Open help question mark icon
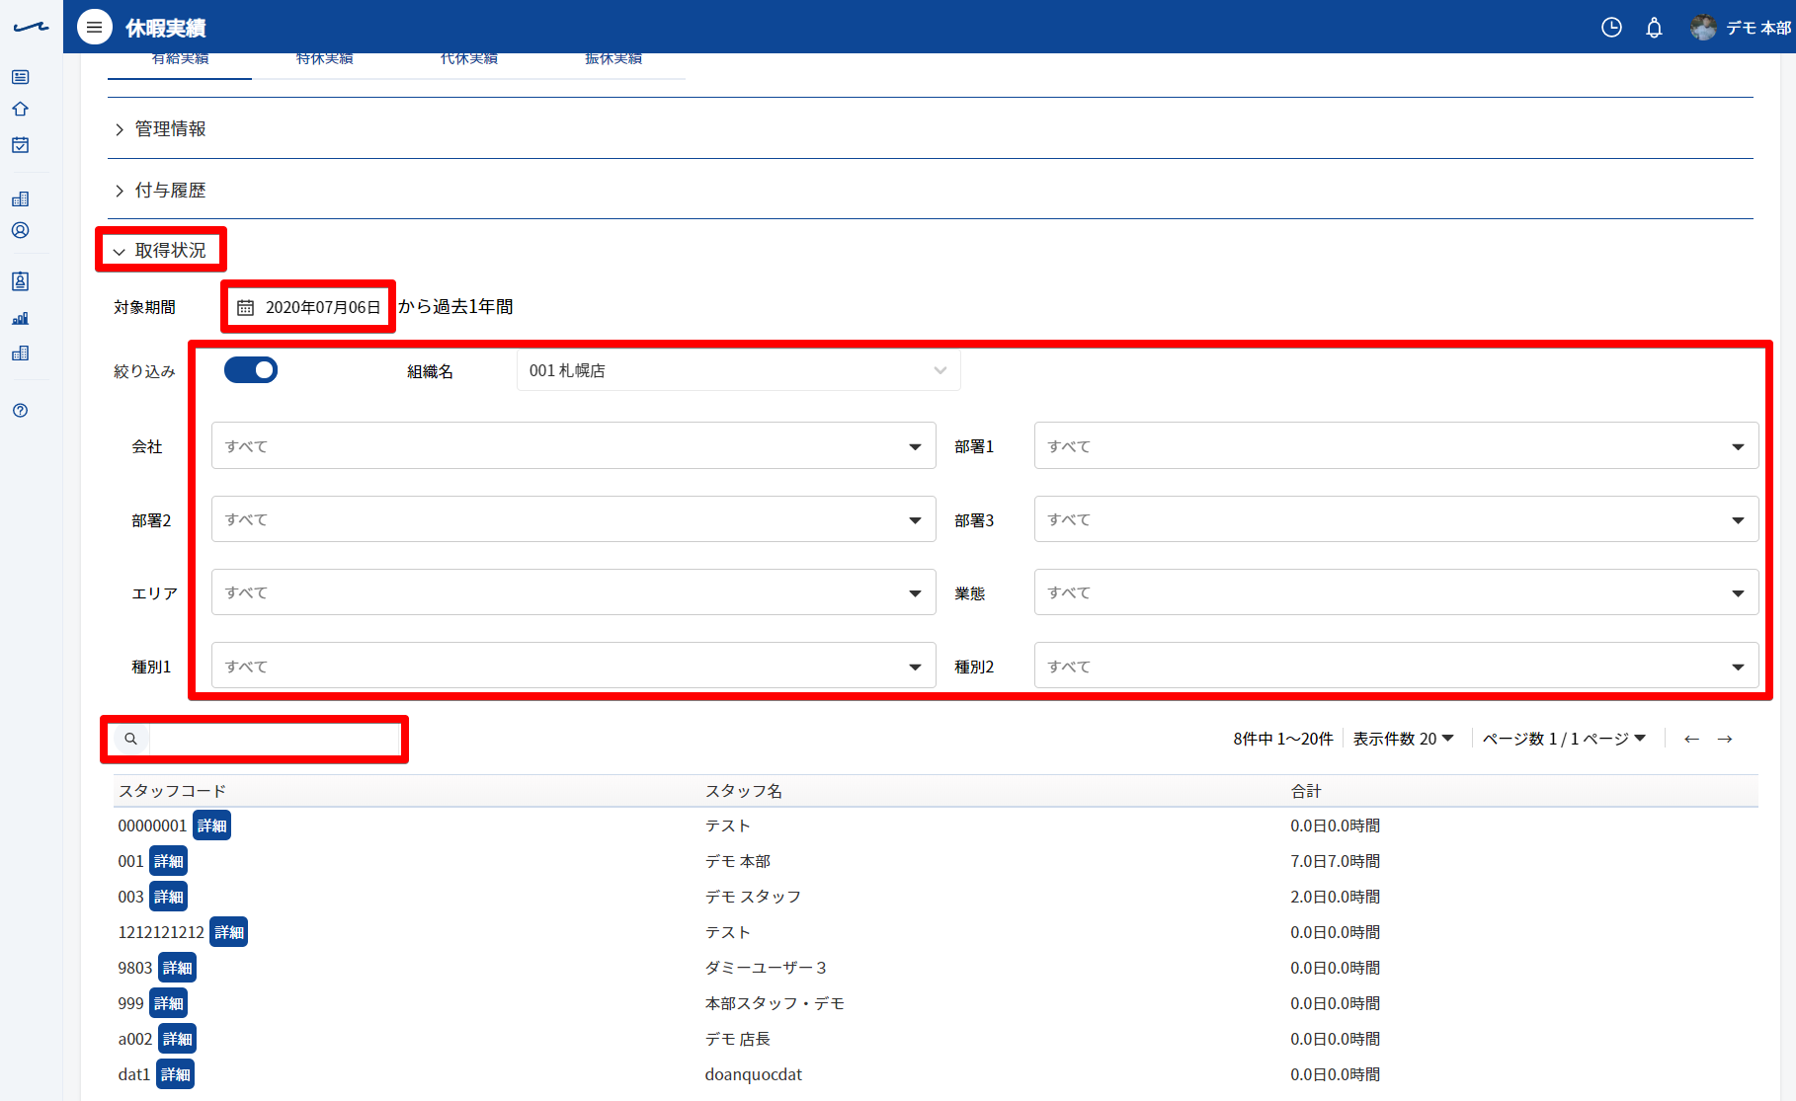 click(x=20, y=410)
